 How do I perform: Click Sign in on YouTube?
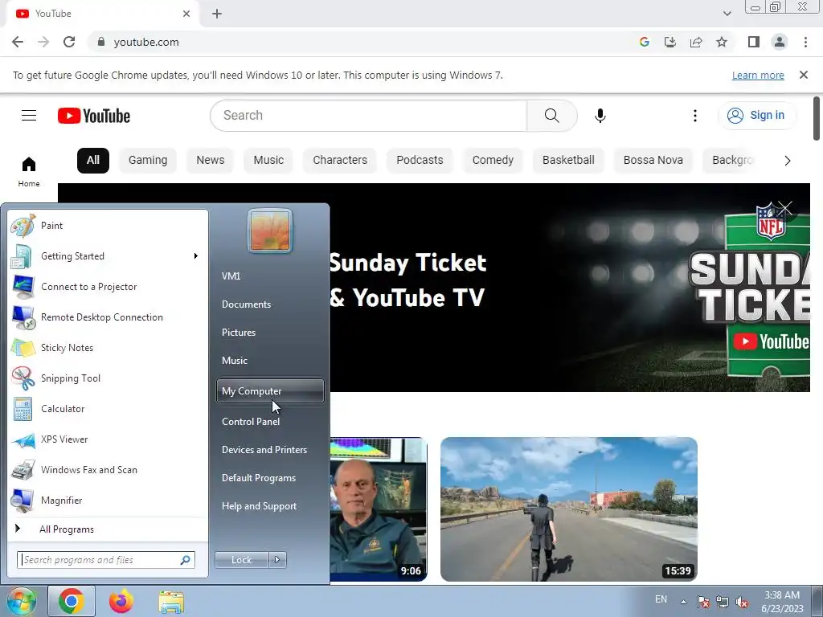pyautogui.click(x=756, y=116)
